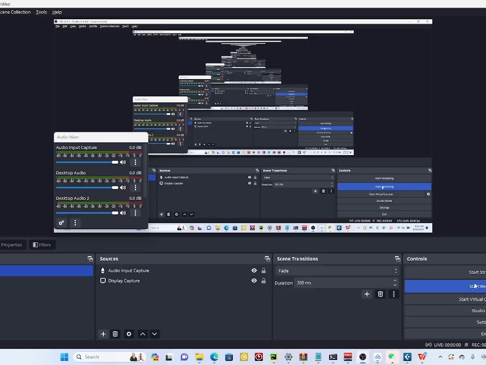Open Windows Start menu
The height and width of the screenshot is (365, 486).
[x=64, y=357]
